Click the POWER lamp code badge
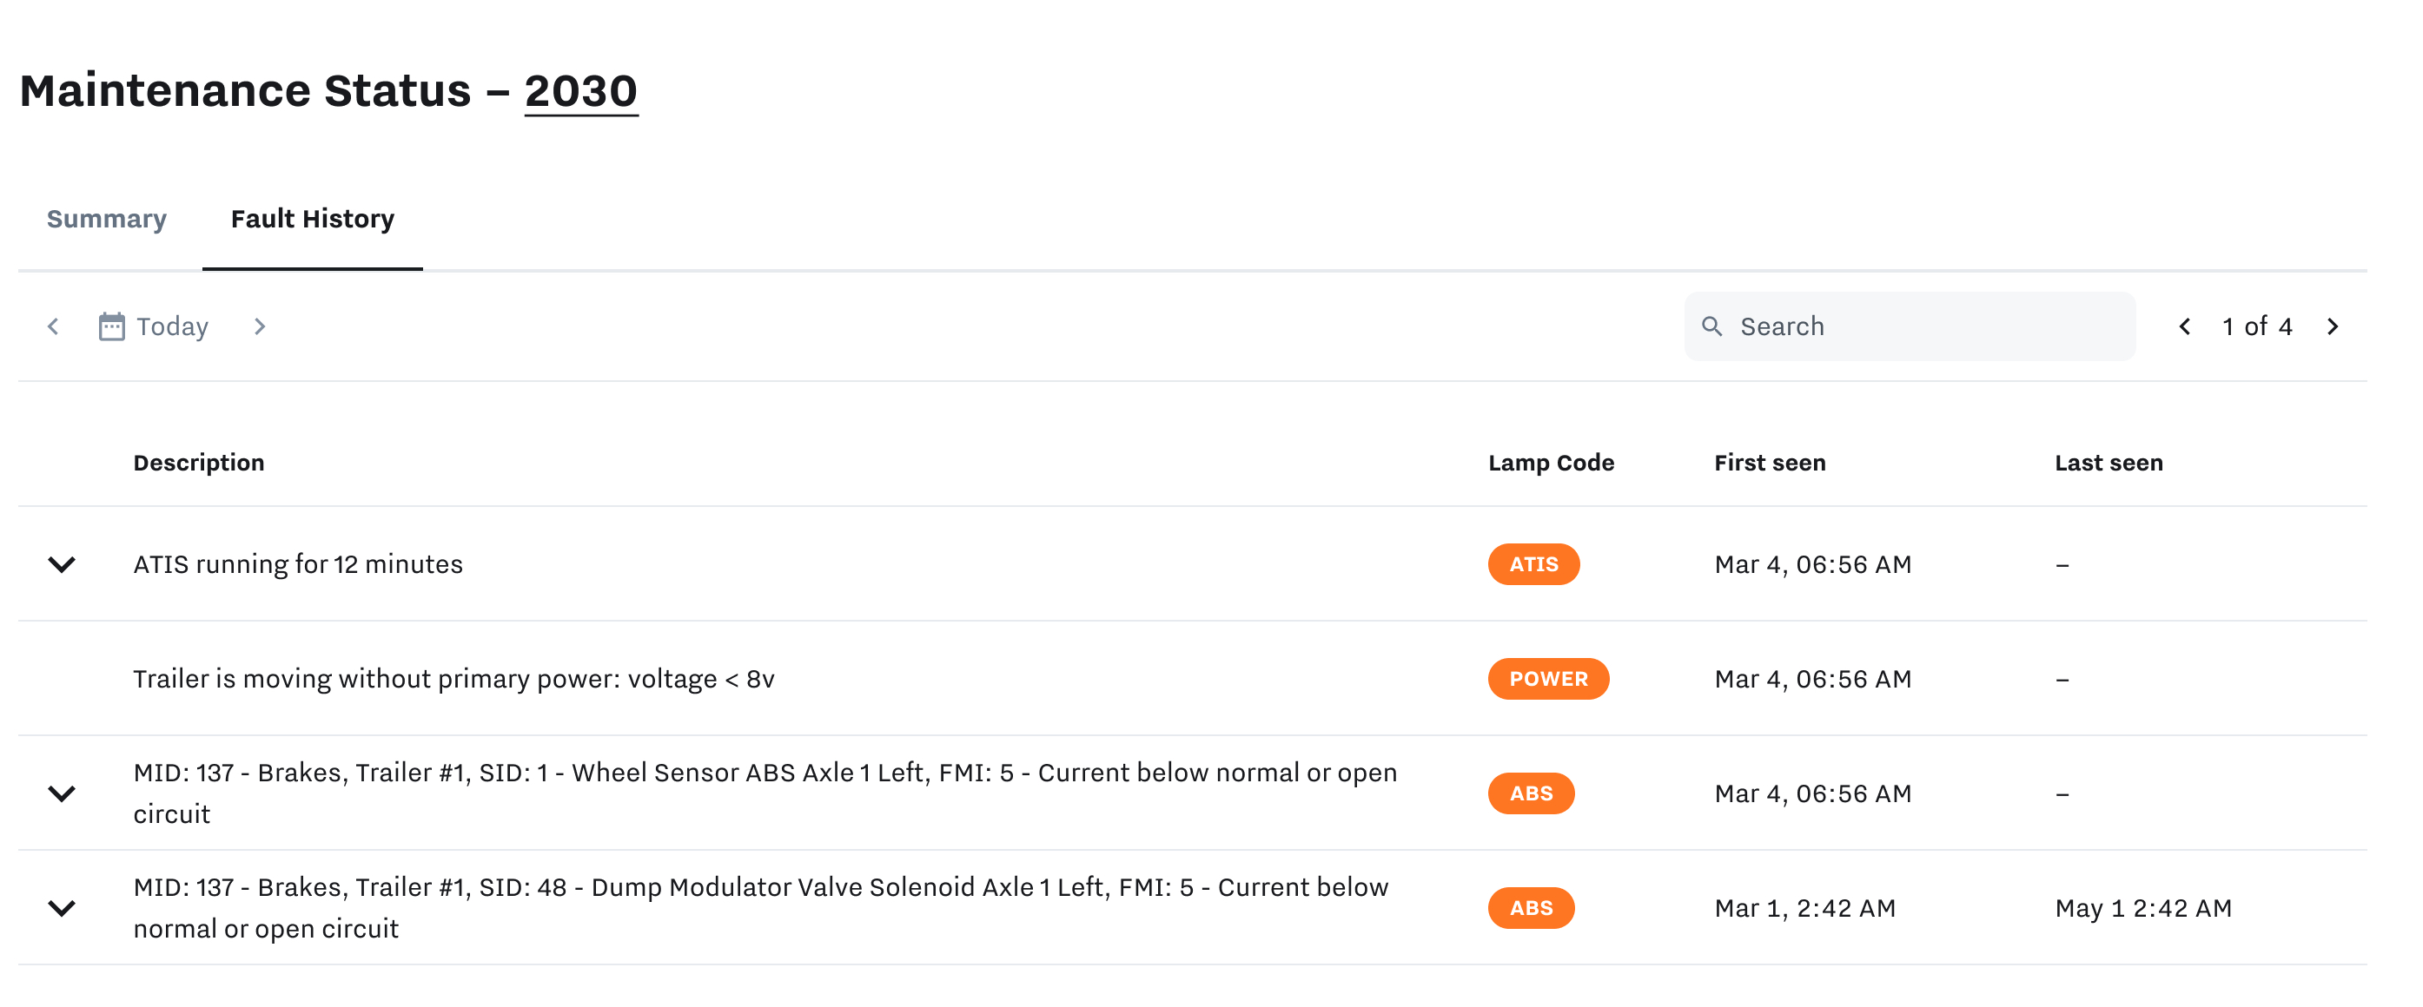The width and height of the screenshot is (2423, 1007). tap(1548, 679)
